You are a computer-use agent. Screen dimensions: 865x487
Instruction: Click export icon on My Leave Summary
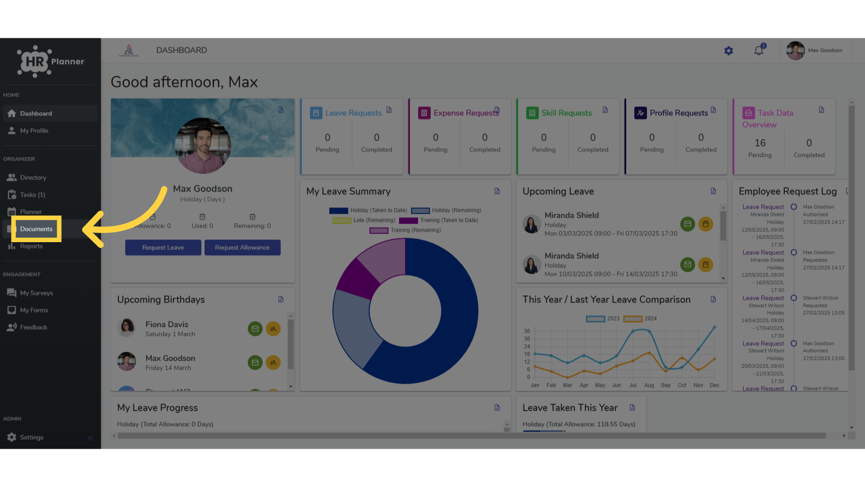pos(497,191)
